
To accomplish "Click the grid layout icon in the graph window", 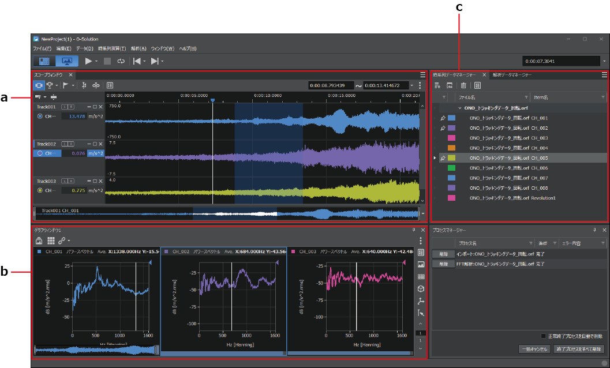I will click(x=51, y=240).
